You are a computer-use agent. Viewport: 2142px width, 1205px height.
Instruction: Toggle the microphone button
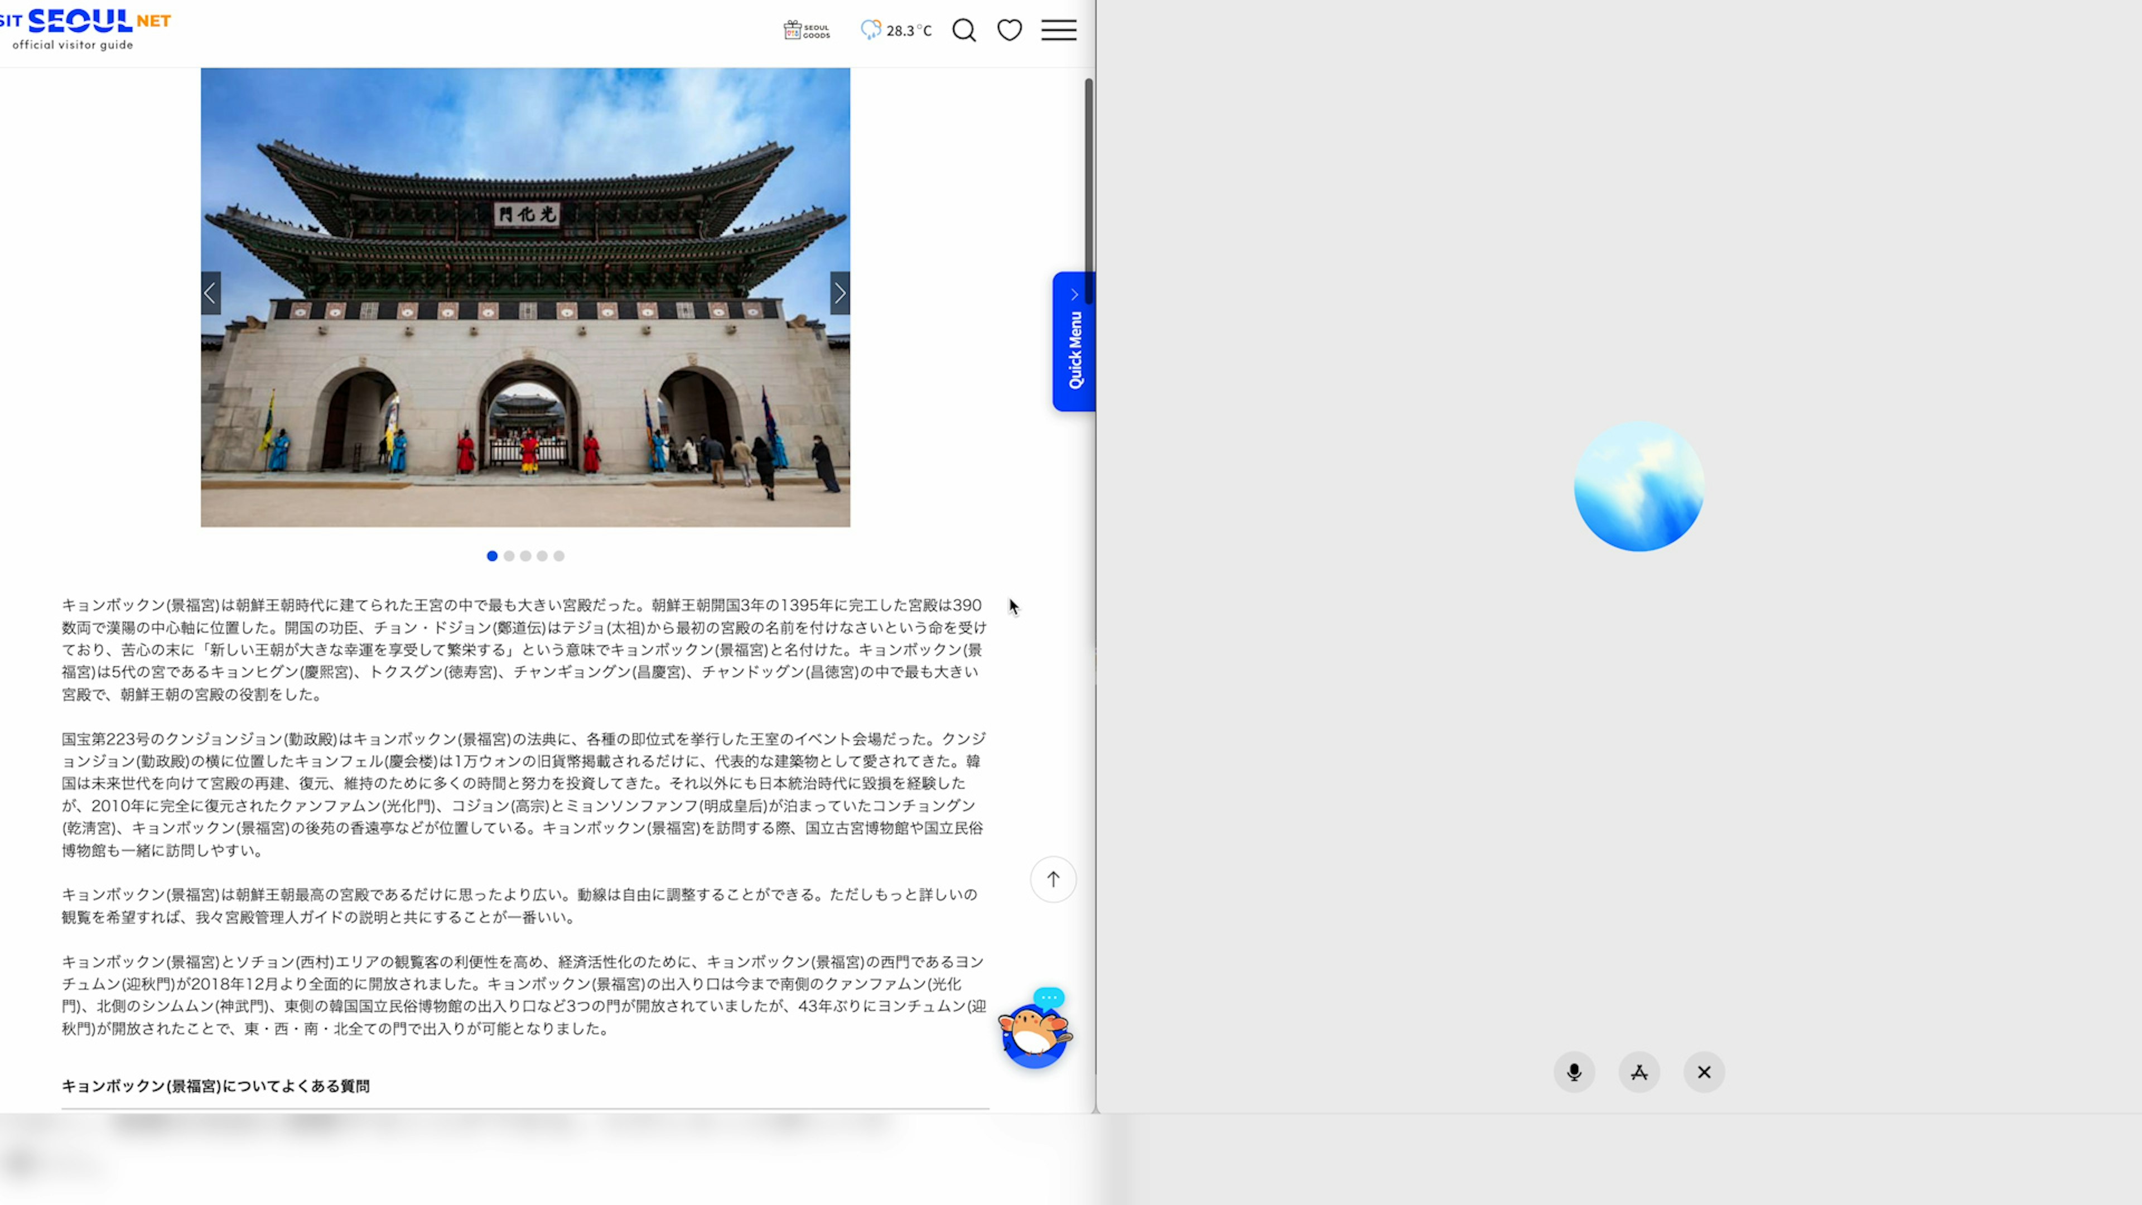1573,1072
